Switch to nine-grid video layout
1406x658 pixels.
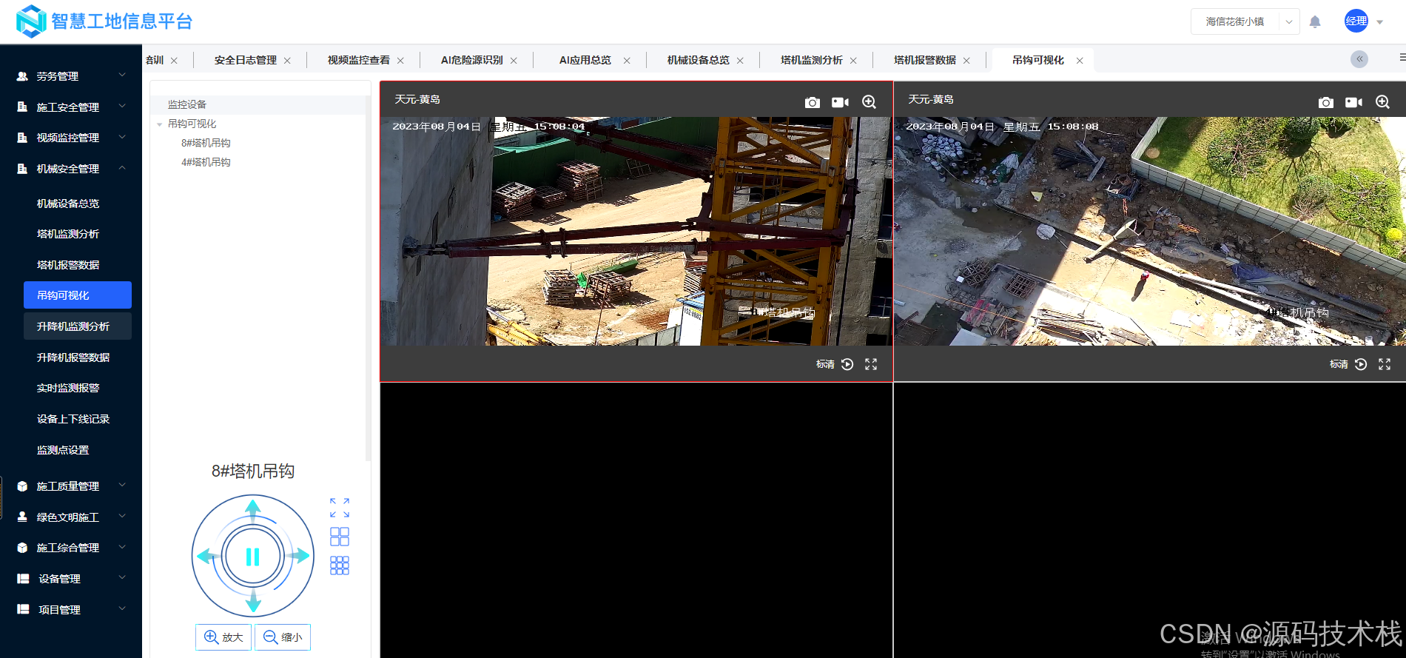340,565
